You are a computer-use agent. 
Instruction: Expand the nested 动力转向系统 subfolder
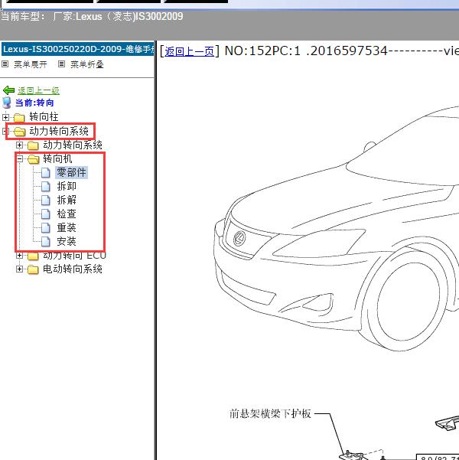(x=19, y=145)
